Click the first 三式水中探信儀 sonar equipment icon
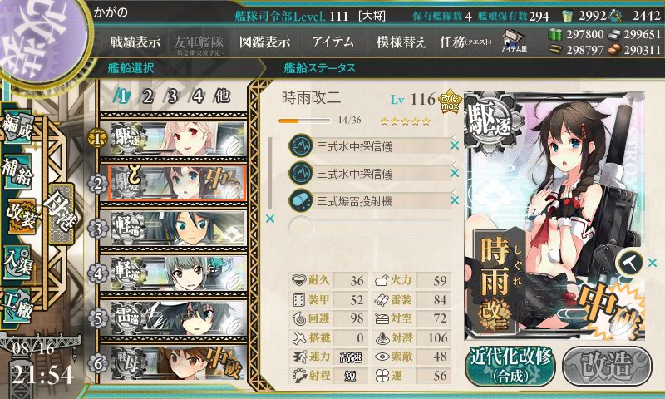Screen dimensions: 665x399 pos(301,145)
